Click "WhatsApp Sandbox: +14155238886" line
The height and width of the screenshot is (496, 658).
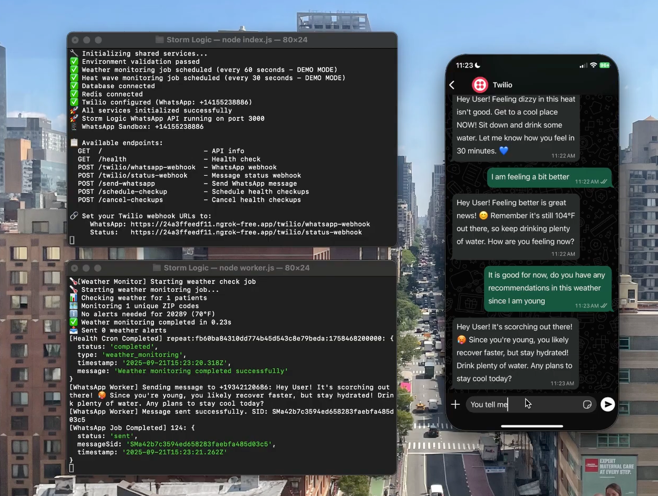click(137, 127)
